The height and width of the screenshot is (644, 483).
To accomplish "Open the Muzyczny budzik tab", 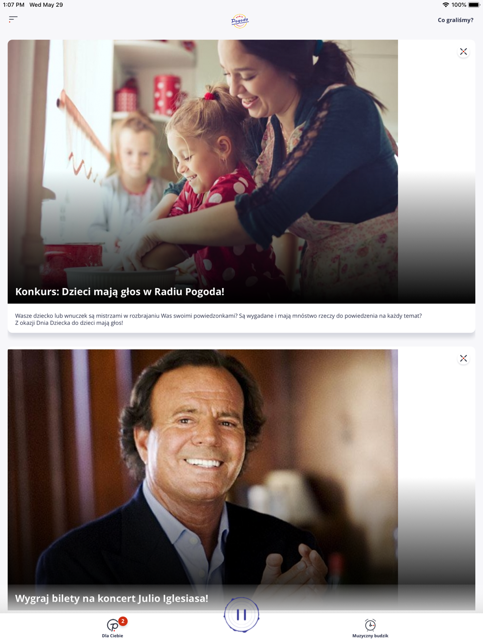I will tap(370, 628).
